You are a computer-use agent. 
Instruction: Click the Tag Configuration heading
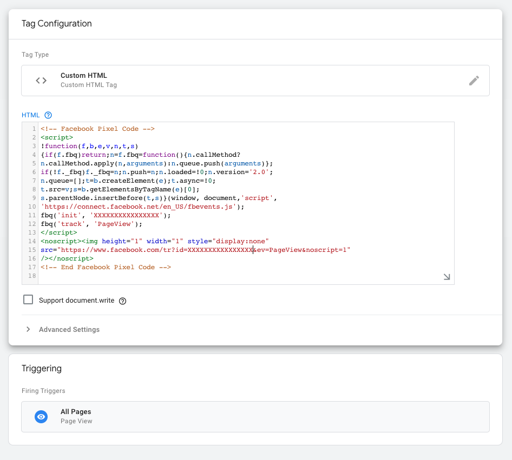point(57,23)
